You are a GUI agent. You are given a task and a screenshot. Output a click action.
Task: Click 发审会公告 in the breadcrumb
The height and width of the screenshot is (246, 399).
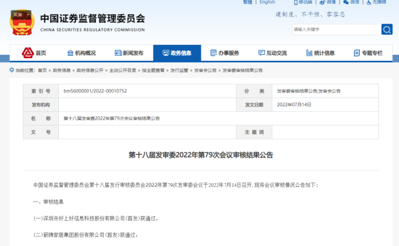pos(205,70)
